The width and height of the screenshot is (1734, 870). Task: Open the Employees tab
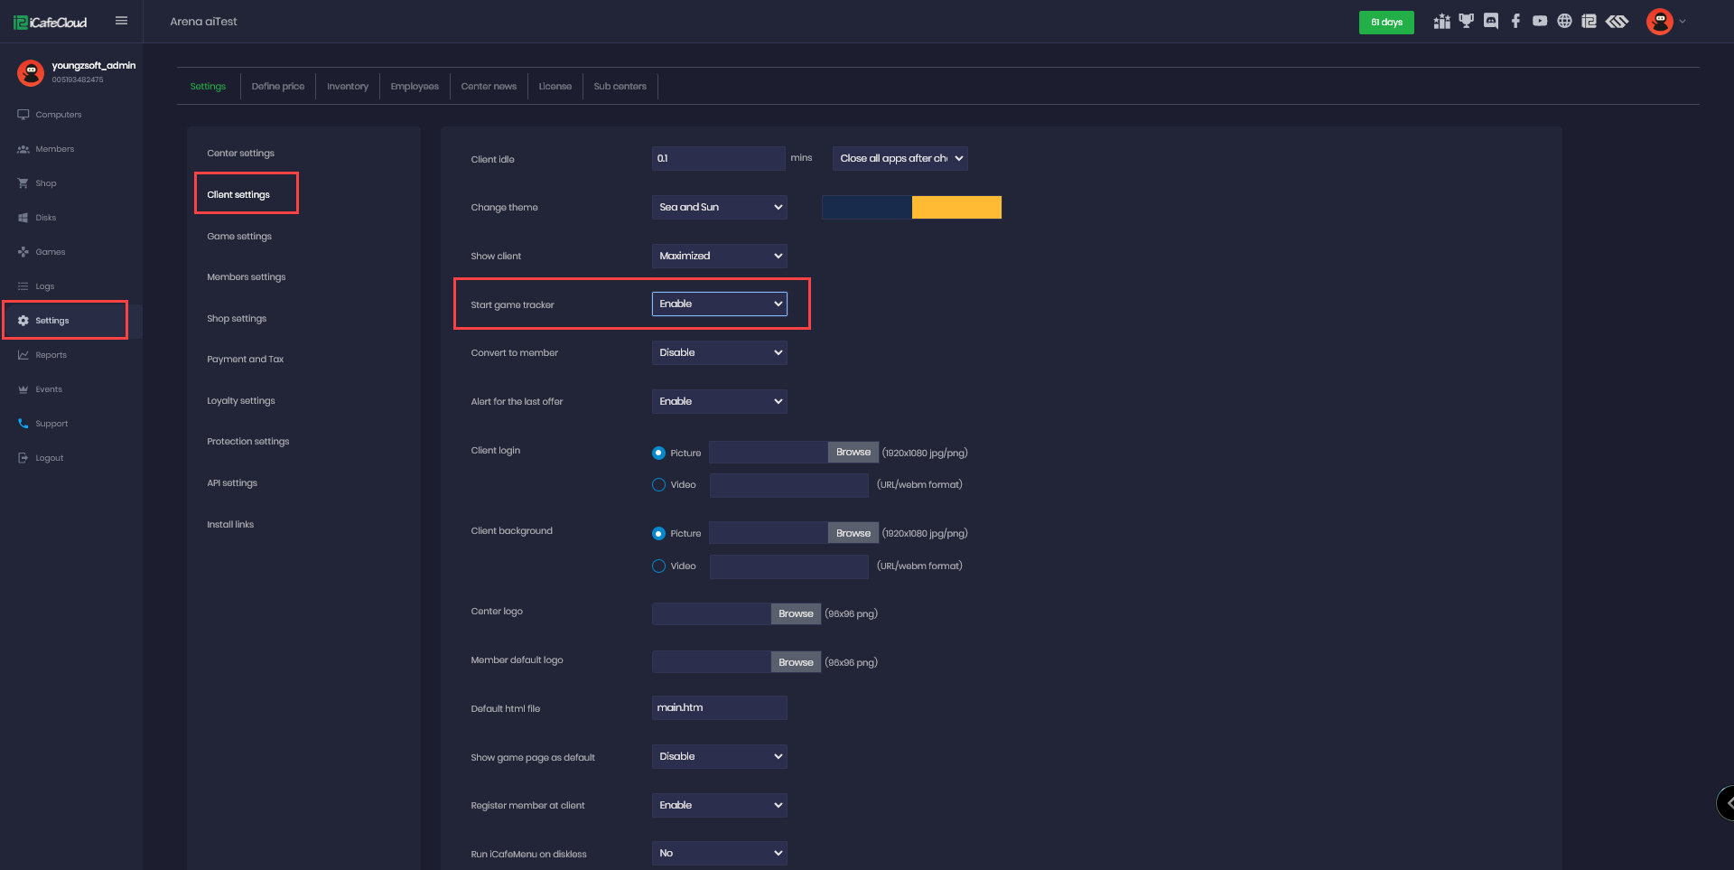click(x=415, y=87)
